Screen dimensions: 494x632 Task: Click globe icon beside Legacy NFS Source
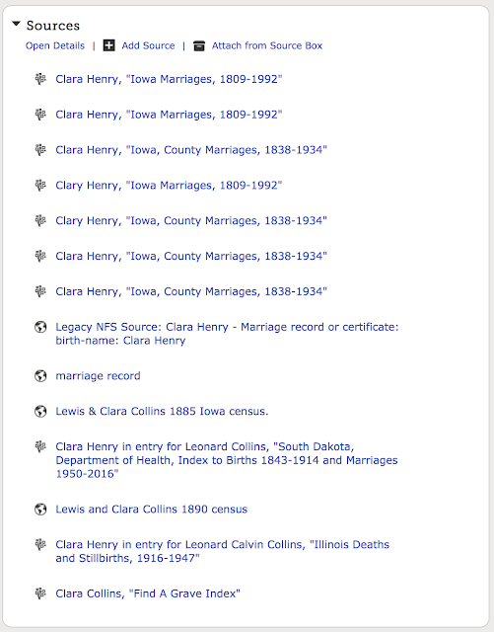(x=40, y=327)
